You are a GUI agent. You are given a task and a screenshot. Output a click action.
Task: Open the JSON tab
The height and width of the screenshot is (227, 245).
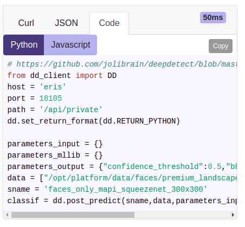(66, 23)
